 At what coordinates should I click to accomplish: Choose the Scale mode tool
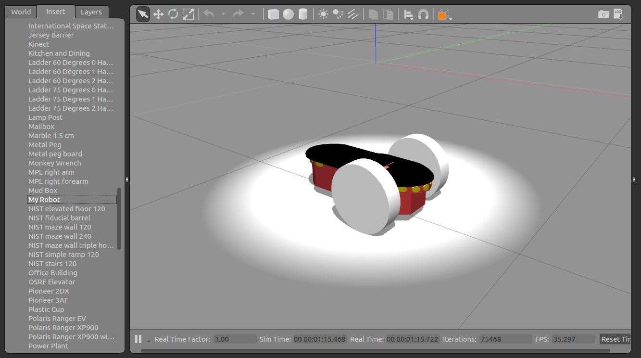(188, 14)
